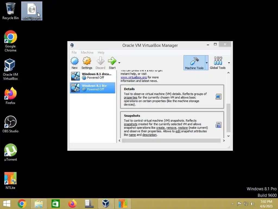Select the Windows 8.1 drea... VM entry
The width and height of the screenshot is (278, 209).
click(x=93, y=76)
